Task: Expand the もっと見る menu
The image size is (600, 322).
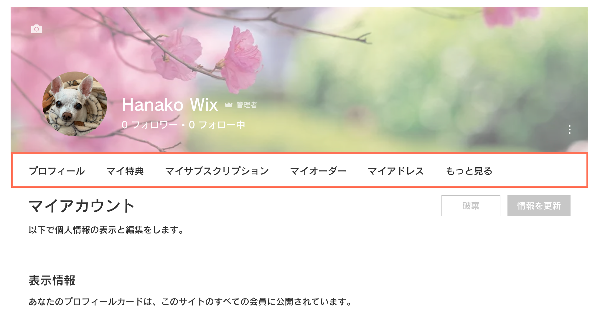Action: tap(469, 171)
